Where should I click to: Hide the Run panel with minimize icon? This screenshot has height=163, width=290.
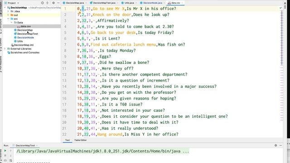tap(280, 145)
